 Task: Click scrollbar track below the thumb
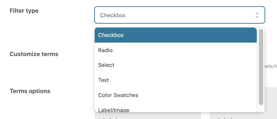(261, 108)
